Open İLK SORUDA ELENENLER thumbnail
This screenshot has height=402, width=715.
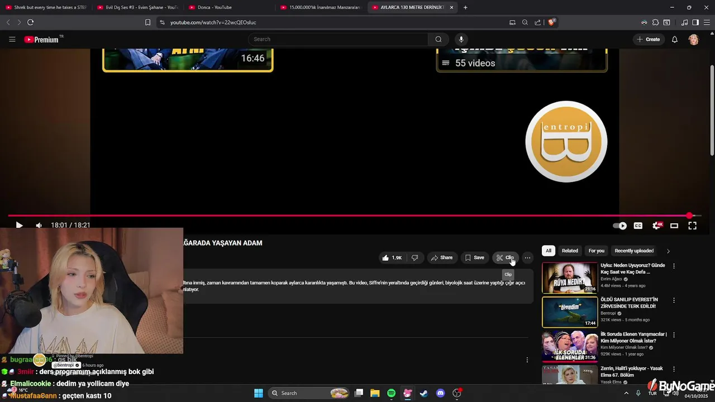point(570,346)
